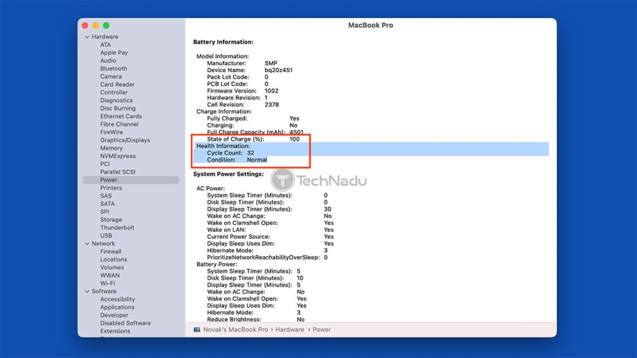Select Volumes in the sidebar
The image size is (637, 358).
112,267
